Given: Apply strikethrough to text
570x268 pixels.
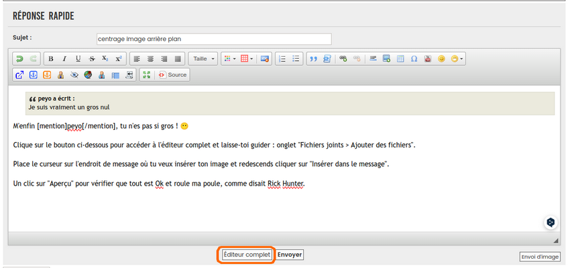Looking at the screenshot, I should pos(91,59).
